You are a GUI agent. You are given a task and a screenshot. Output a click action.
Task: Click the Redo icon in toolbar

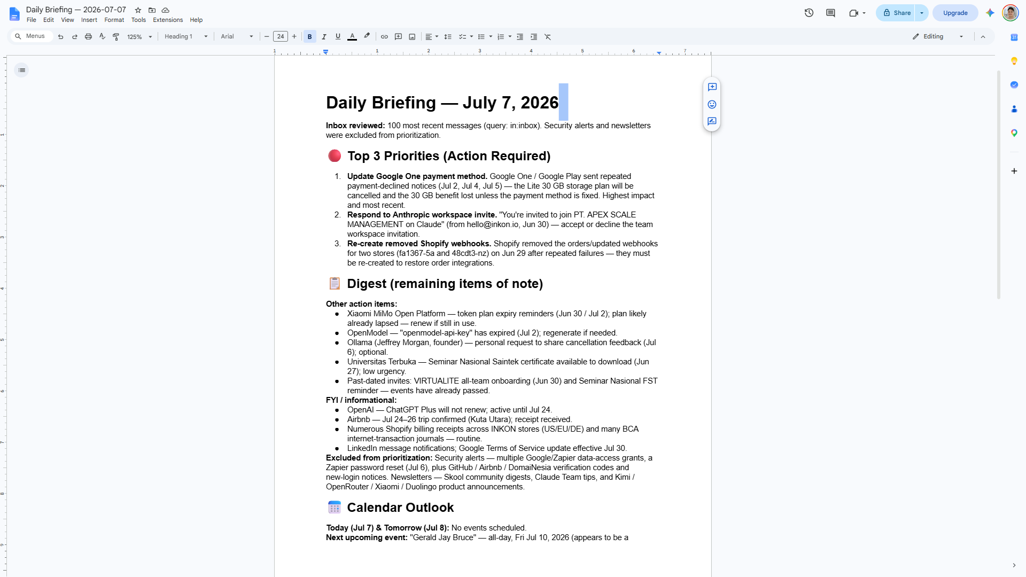coord(75,37)
